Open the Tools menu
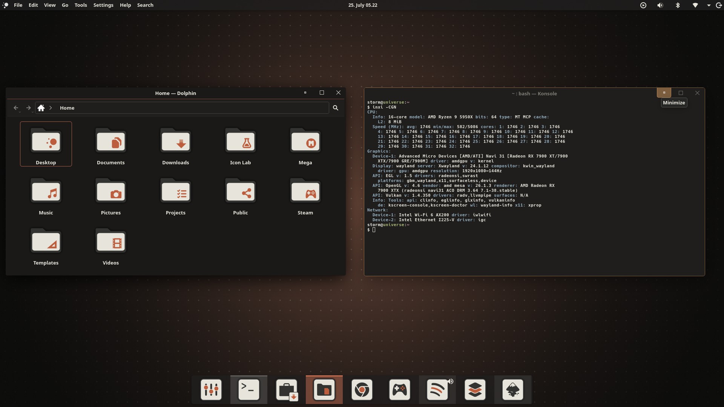This screenshot has width=724, height=407. click(x=81, y=5)
